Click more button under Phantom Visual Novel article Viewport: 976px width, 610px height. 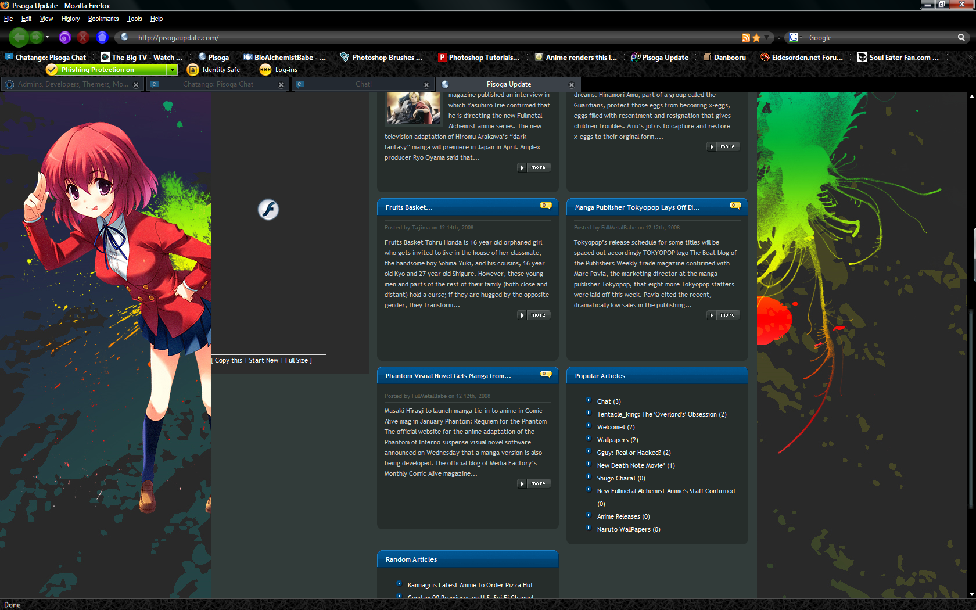point(534,483)
